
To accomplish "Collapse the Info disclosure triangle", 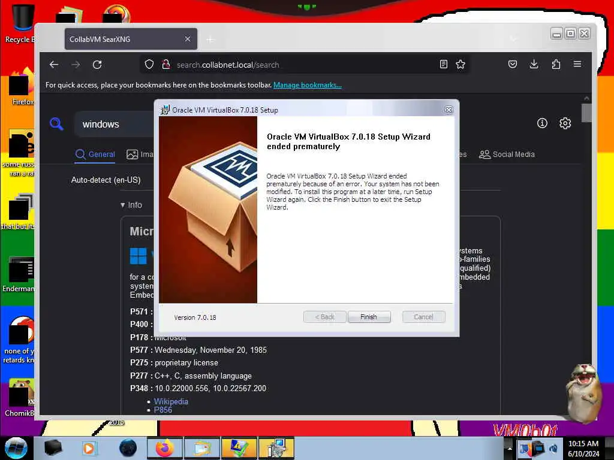I will [x=123, y=205].
